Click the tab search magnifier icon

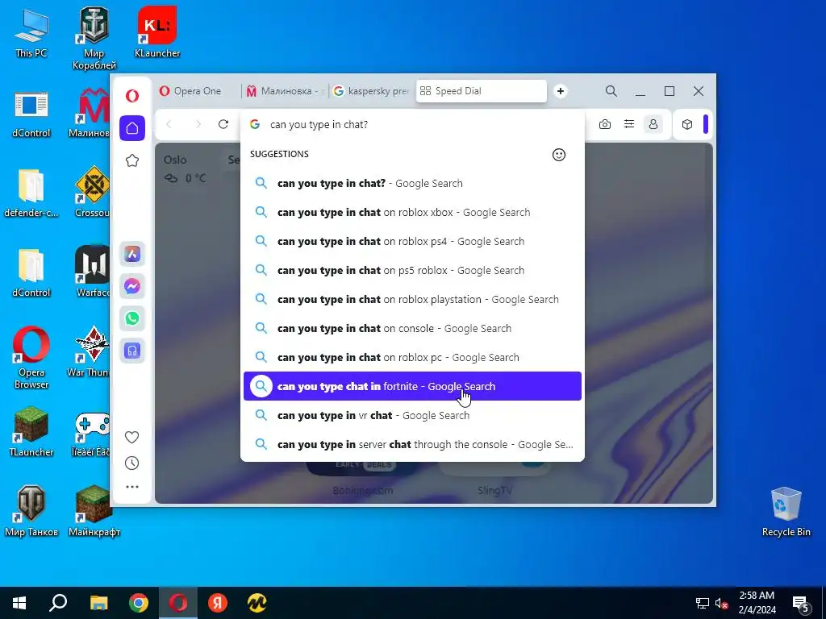tap(611, 91)
